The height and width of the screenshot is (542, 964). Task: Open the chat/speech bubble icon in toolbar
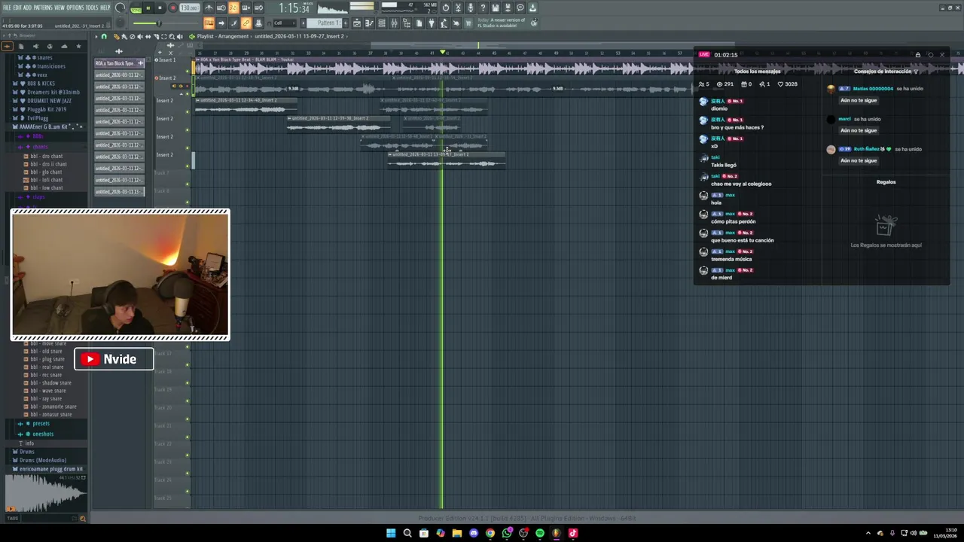point(520,8)
